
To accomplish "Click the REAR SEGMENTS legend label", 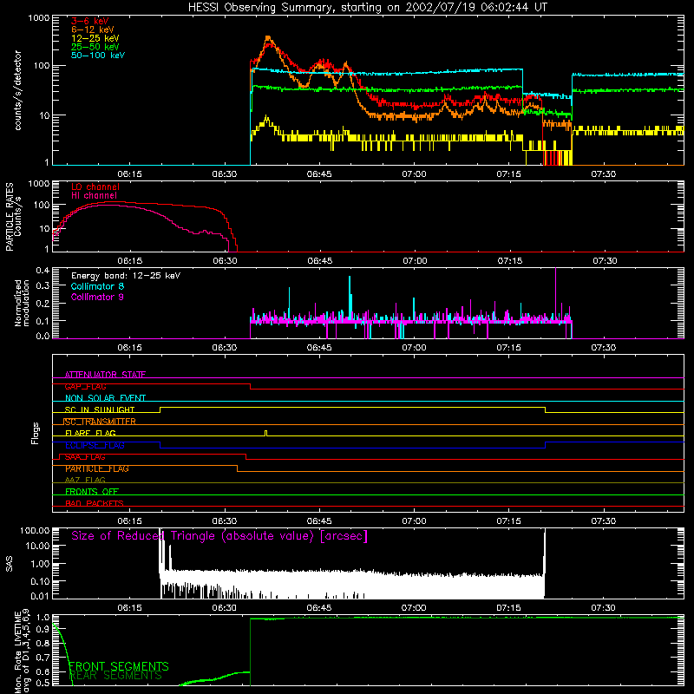I will [x=116, y=676].
